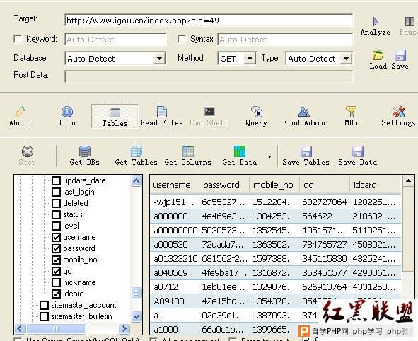The height and width of the screenshot is (341, 418).
Task: Click Get Data icon
Action: pyautogui.click(x=239, y=151)
